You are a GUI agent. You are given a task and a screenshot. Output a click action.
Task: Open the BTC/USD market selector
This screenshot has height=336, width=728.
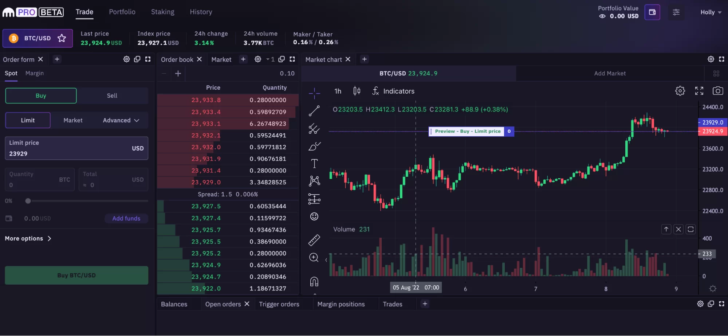[x=38, y=38]
